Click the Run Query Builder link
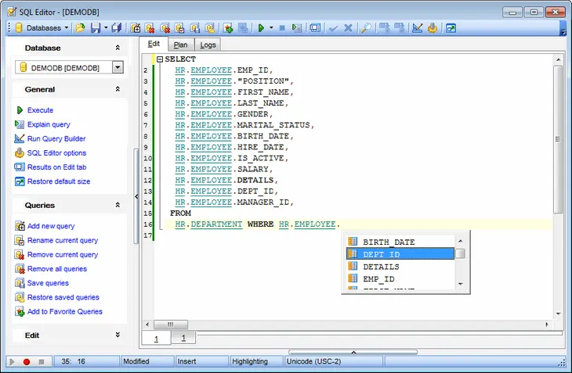572x373 pixels. click(56, 138)
